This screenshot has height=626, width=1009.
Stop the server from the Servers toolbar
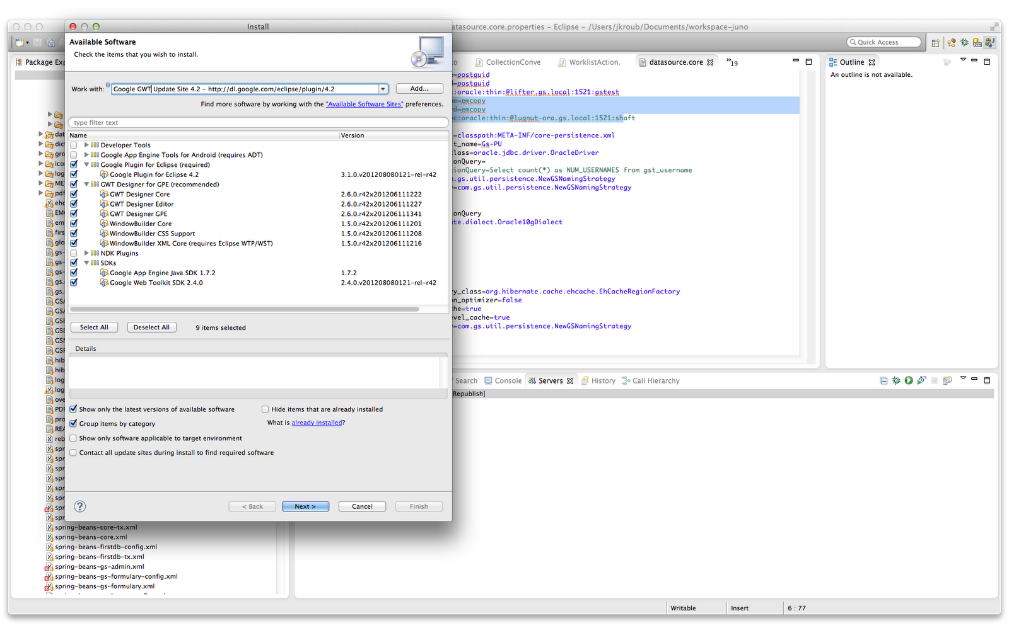point(934,380)
